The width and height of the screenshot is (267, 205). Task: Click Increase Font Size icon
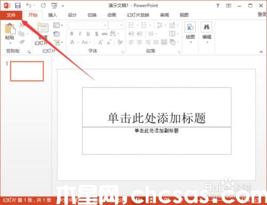[100, 42]
